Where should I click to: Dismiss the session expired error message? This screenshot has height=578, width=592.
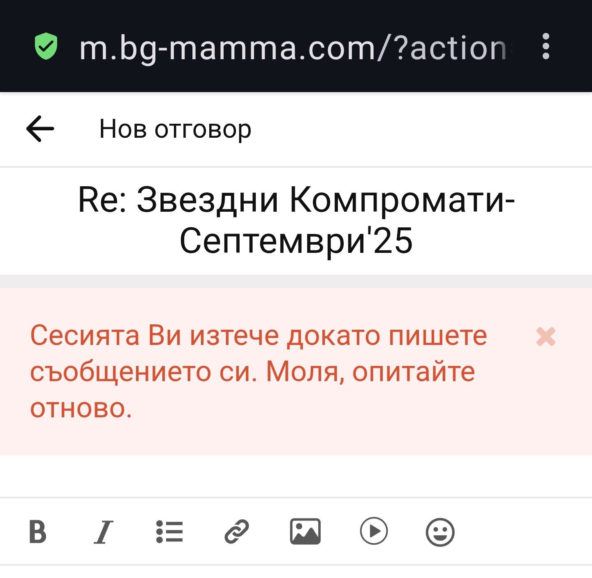pyautogui.click(x=546, y=337)
